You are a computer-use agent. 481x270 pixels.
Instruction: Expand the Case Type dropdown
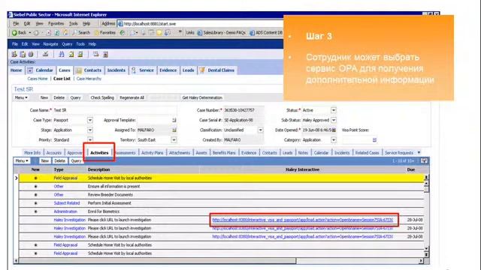coord(90,120)
